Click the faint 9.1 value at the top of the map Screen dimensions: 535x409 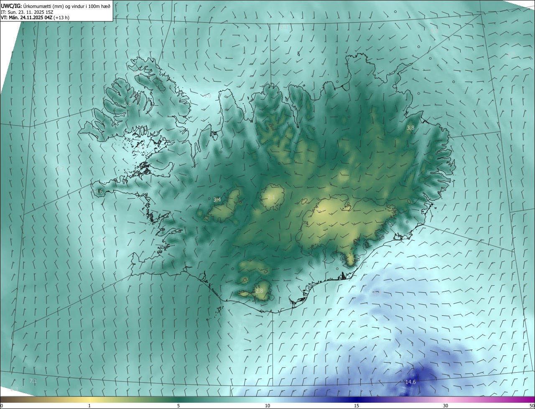(283, 27)
